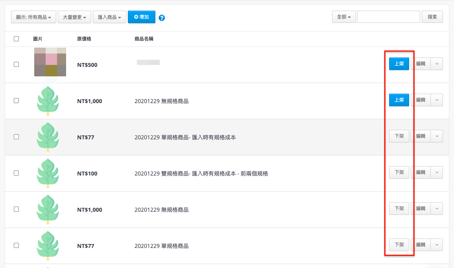Open the 顯示: 所有商品 filter dropdown
The image size is (454, 268).
tap(33, 17)
